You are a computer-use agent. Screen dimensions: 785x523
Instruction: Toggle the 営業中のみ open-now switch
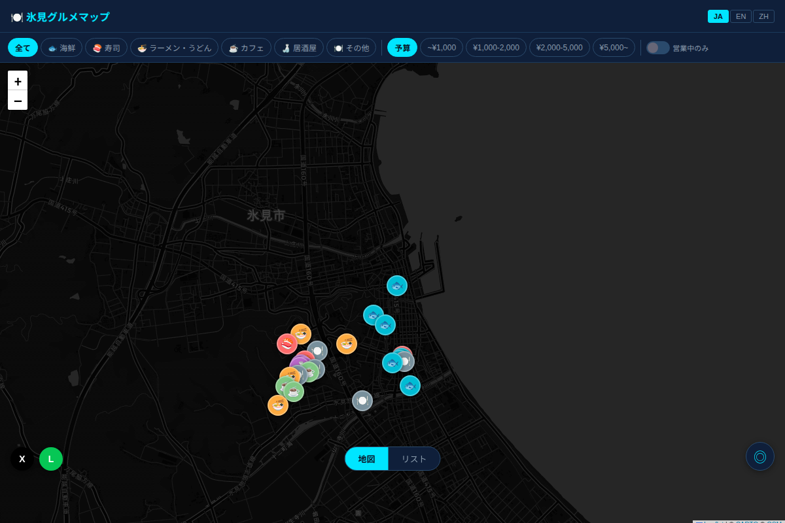click(657, 48)
